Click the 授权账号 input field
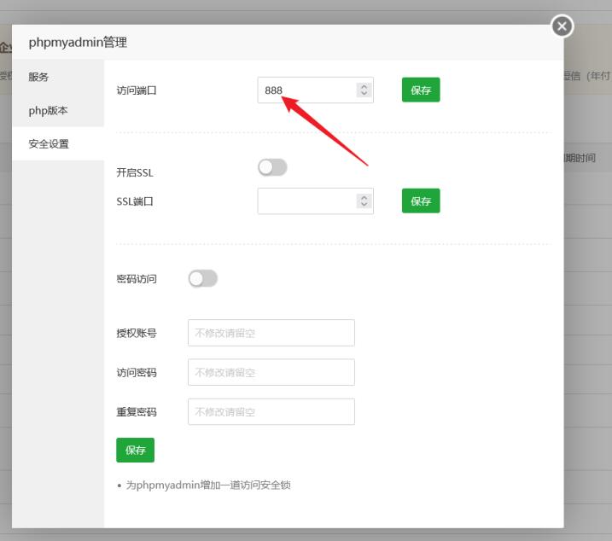This screenshot has width=612, height=541. pos(271,333)
